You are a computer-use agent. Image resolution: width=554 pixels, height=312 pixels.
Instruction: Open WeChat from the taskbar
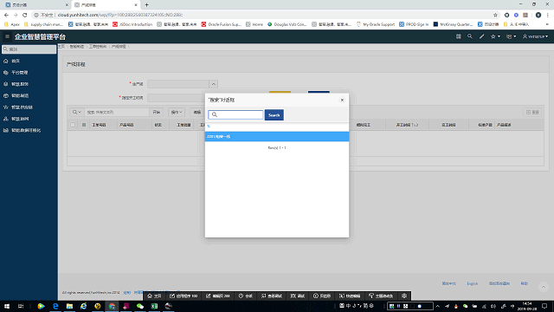140,306
